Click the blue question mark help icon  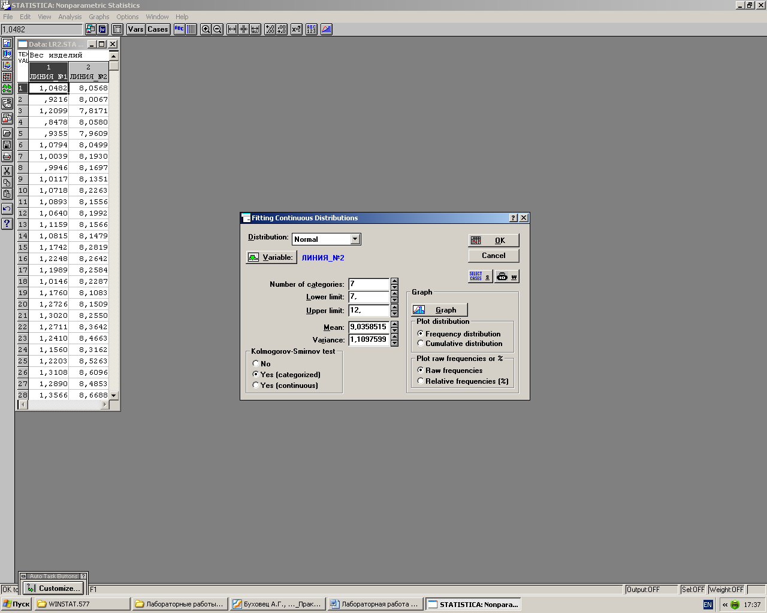click(7, 223)
